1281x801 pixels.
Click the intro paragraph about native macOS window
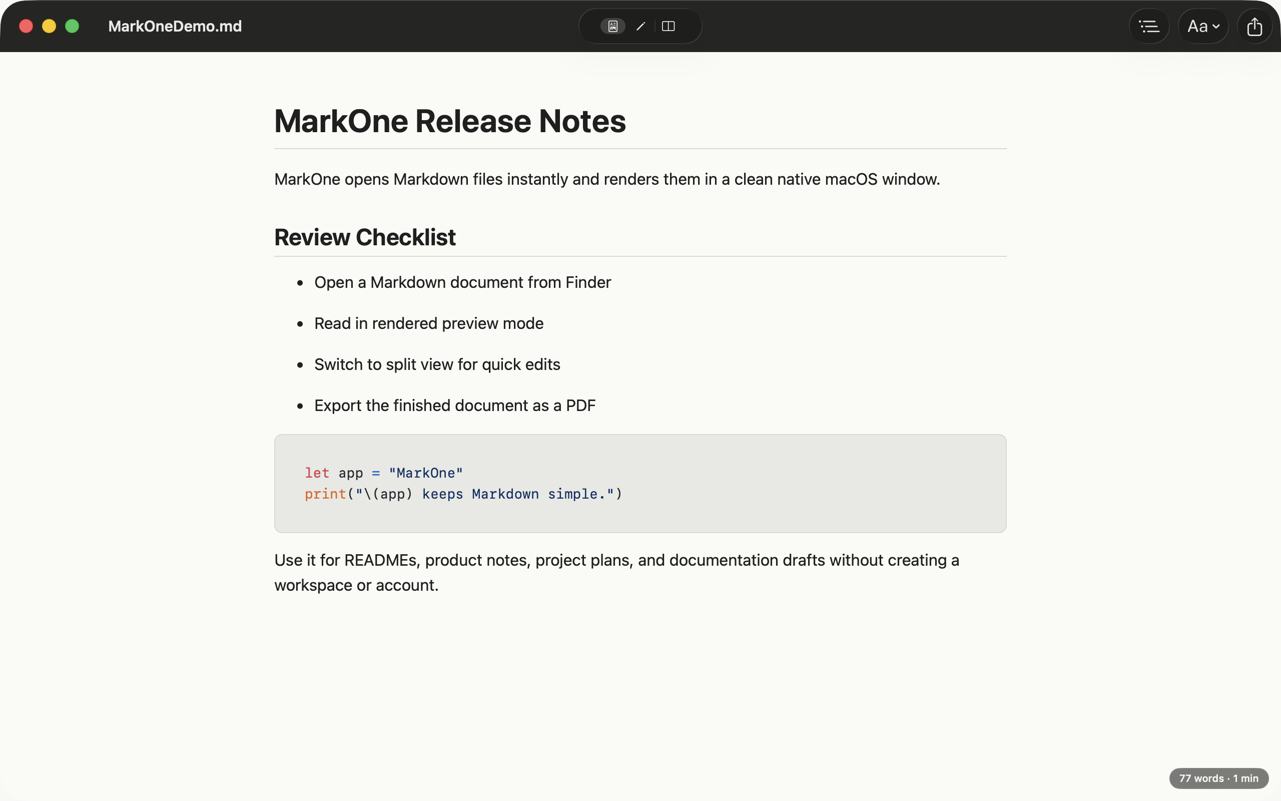(607, 179)
